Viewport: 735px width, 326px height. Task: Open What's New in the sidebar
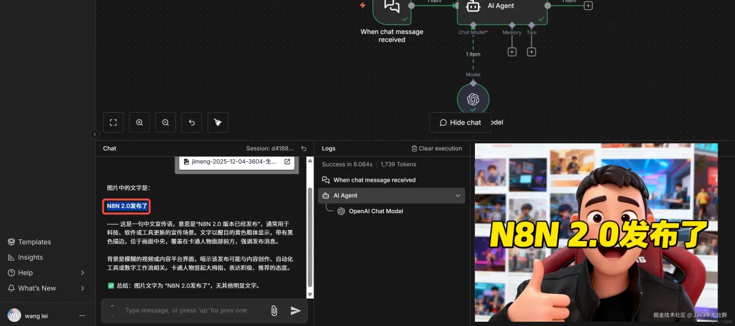coord(45,288)
